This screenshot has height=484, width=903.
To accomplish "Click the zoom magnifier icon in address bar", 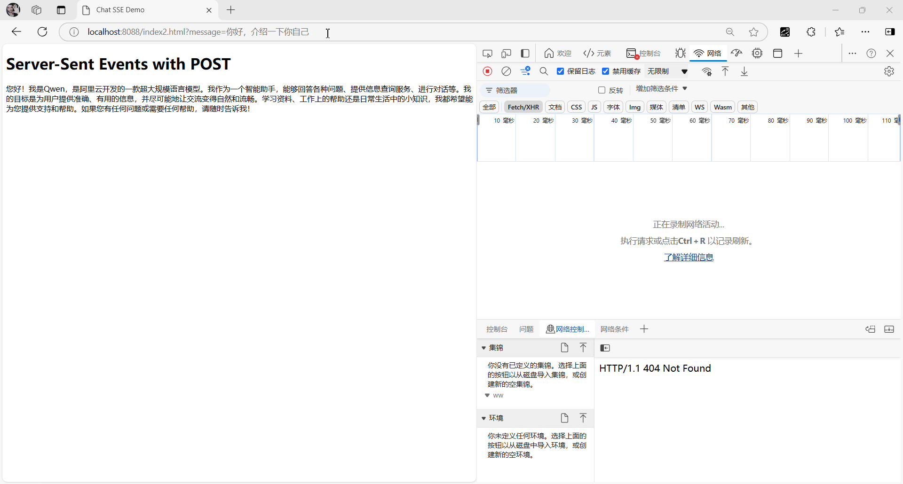I will click(730, 32).
